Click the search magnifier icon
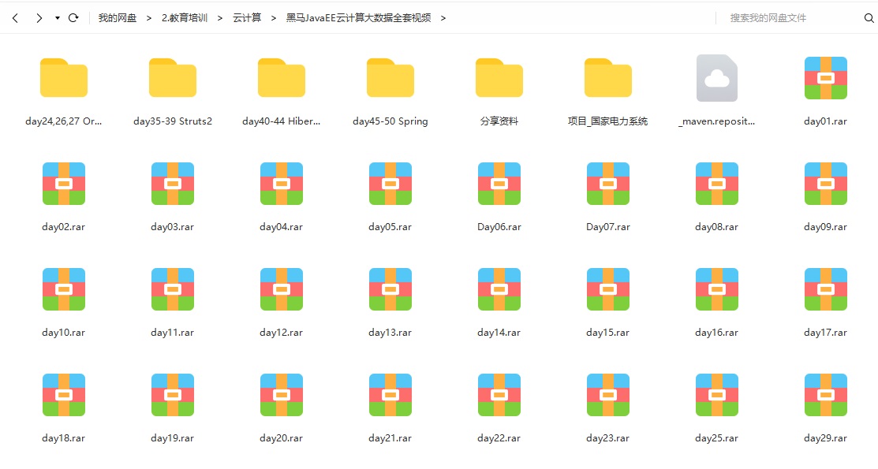Screen dimensions: 878x469 tap(869, 18)
